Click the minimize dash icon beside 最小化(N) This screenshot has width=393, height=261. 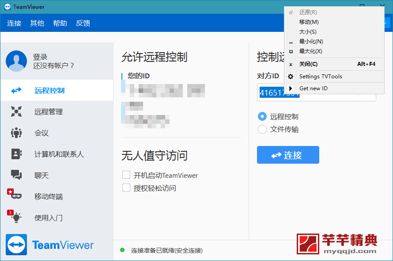(291, 43)
